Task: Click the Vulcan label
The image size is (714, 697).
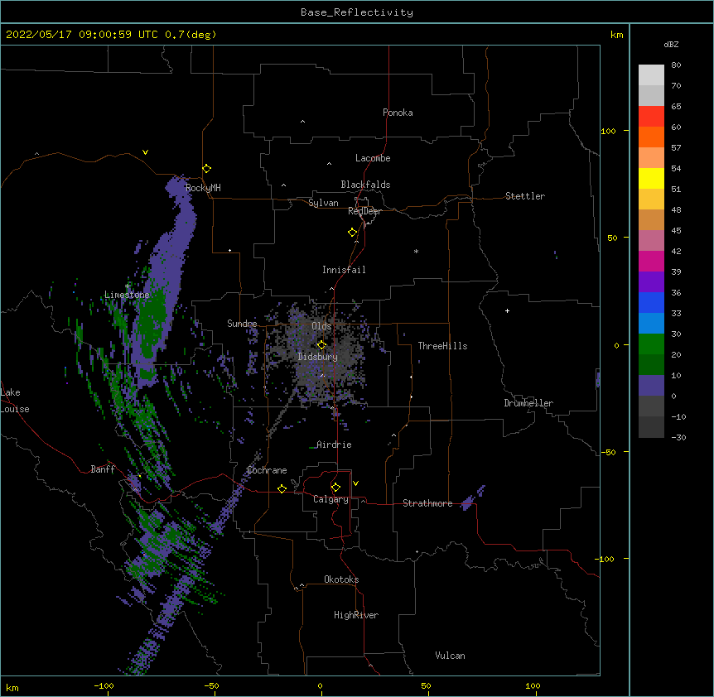Action: pyautogui.click(x=450, y=656)
